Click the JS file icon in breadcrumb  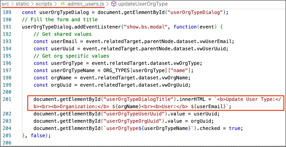[x=63, y=4]
